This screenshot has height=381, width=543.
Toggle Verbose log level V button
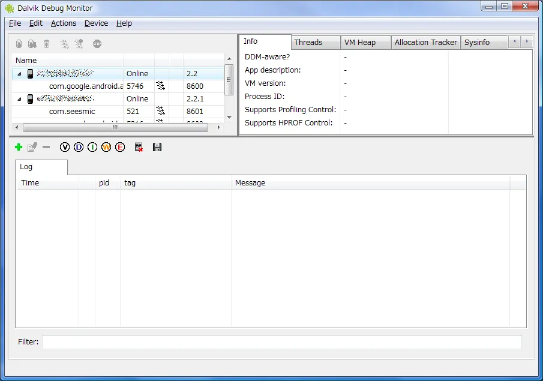click(x=65, y=147)
